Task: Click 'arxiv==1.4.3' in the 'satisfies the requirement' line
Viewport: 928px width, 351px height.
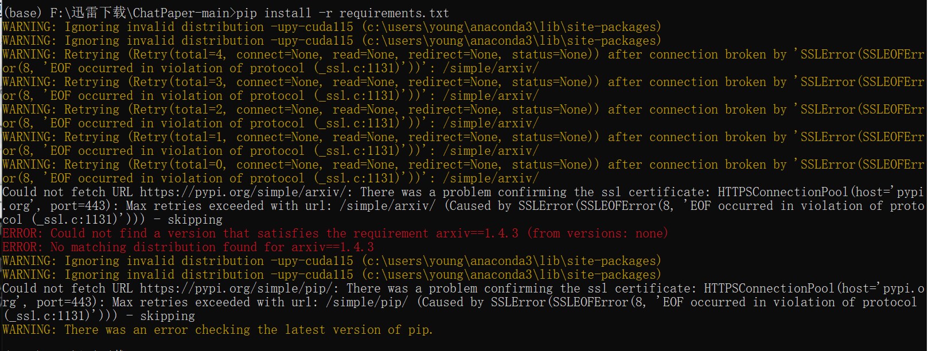Action: [477, 233]
